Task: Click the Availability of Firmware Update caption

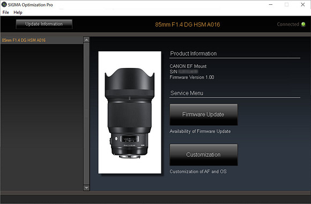Action: tap(200, 131)
